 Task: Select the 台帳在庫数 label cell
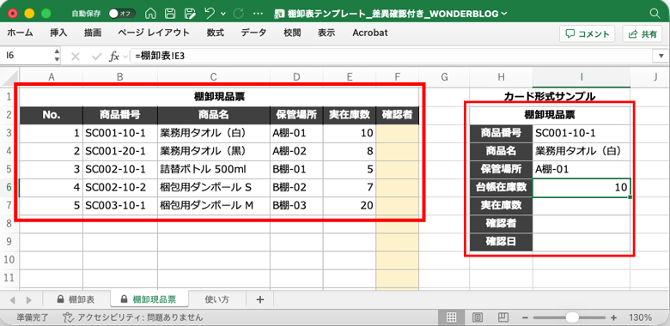[502, 187]
